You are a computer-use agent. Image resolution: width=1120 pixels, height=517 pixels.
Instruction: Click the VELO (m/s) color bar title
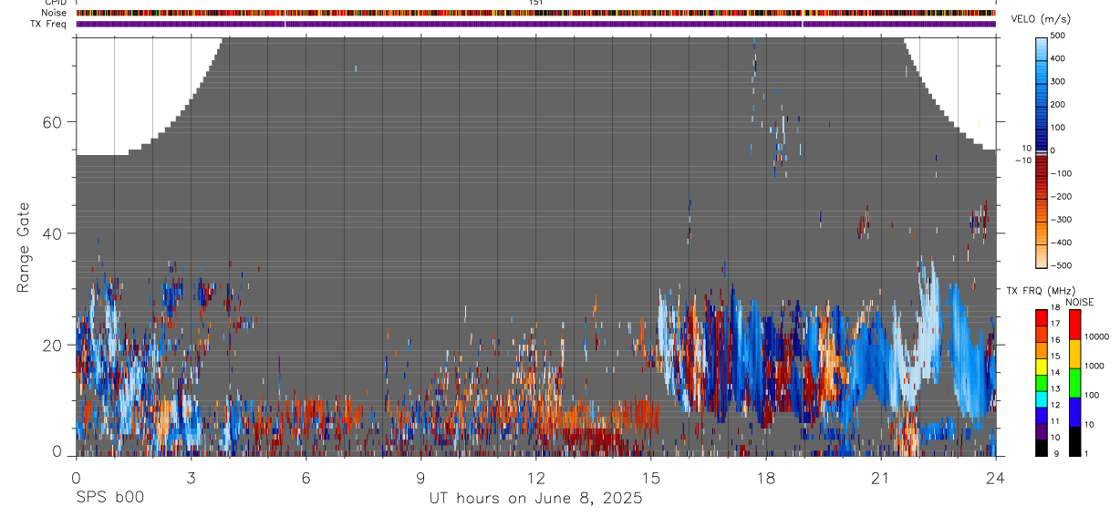coord(1041,20)
